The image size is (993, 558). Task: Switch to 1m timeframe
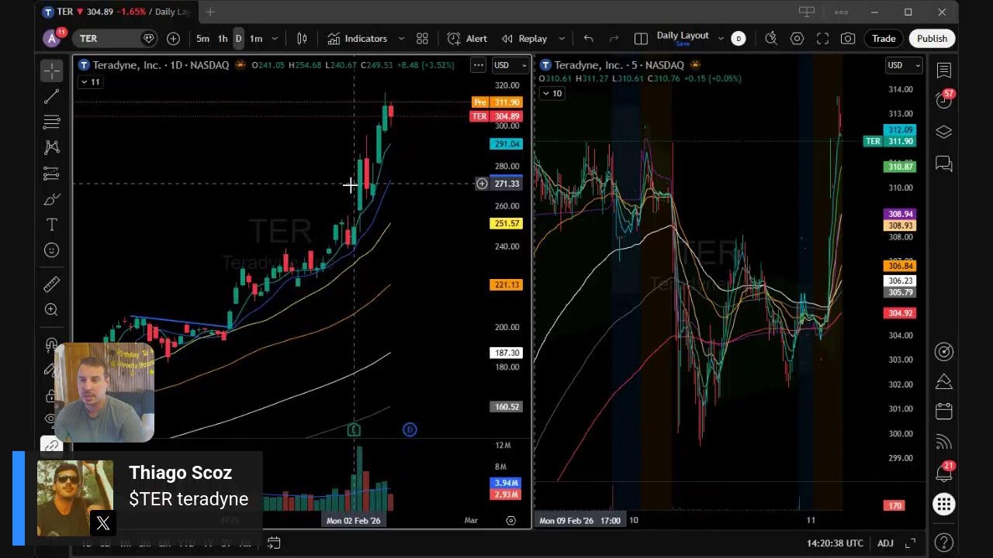[x=256, y=39]
